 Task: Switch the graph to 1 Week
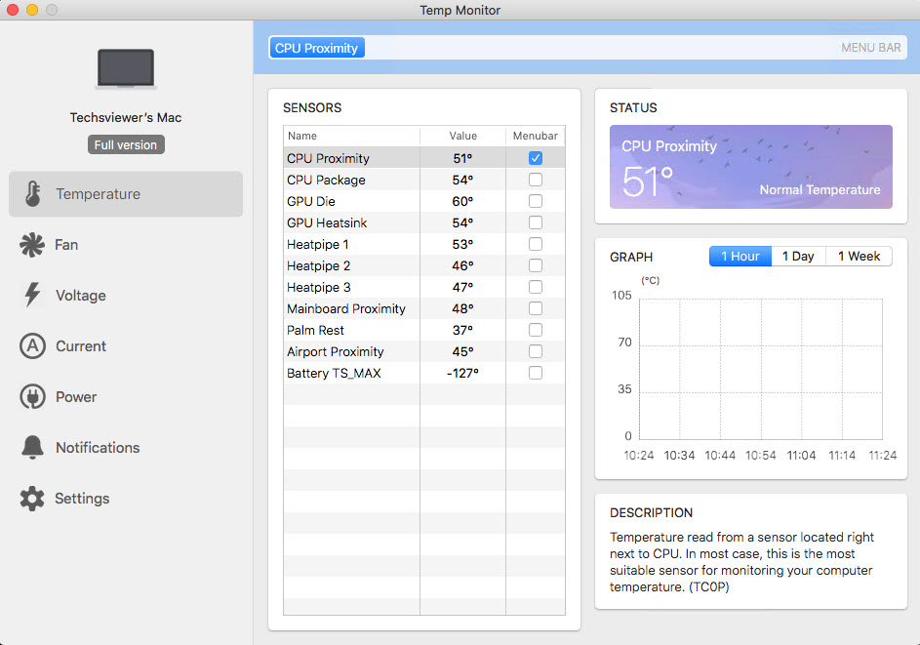[859, 257]
